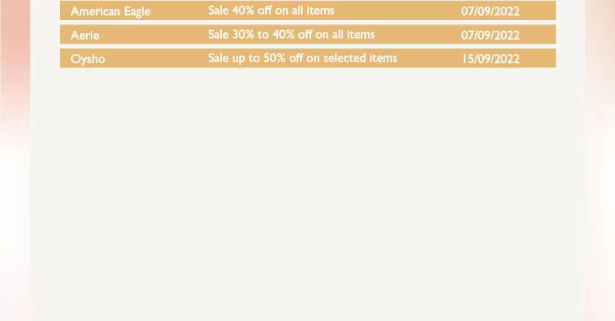
Task: Click the American Eagle brand name
Action: coord(110,11)
